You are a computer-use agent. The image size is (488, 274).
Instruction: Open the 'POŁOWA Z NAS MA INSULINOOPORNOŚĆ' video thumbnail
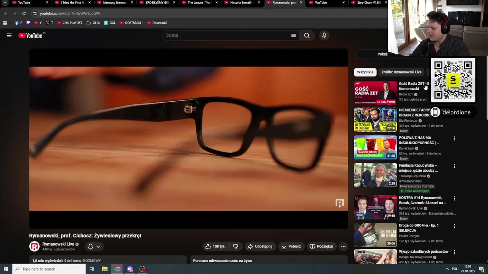(x=376, y=147)
